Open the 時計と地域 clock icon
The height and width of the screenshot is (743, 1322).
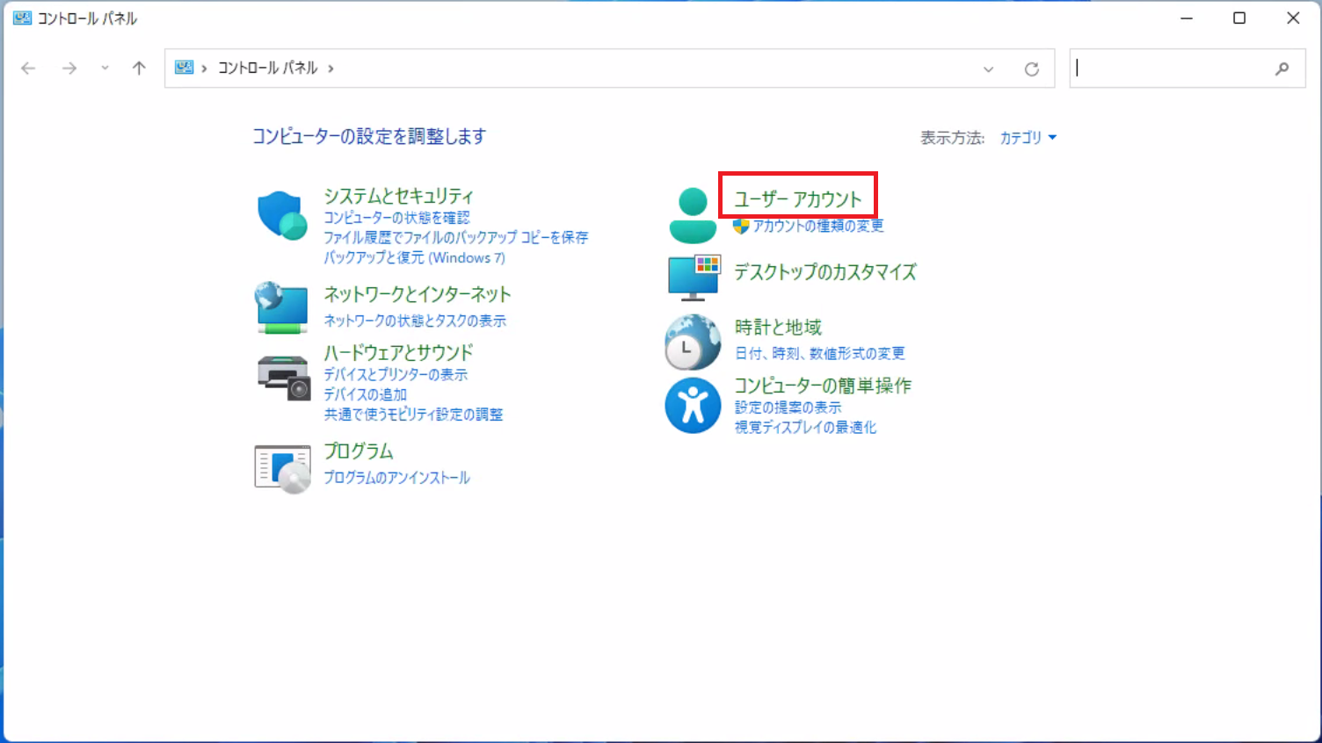point(693,342)
